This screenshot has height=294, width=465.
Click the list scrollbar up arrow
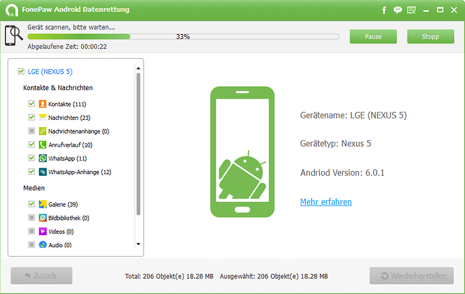(139, 68)
